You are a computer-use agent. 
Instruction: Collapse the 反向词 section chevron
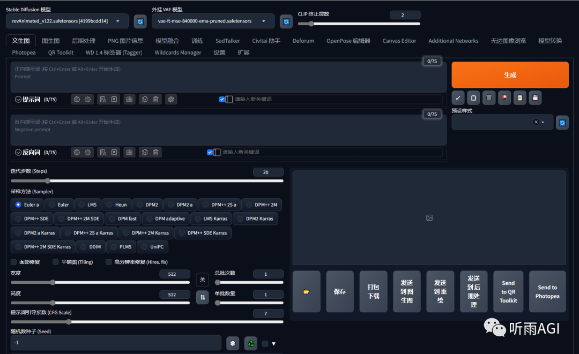[x=18, y=152]
